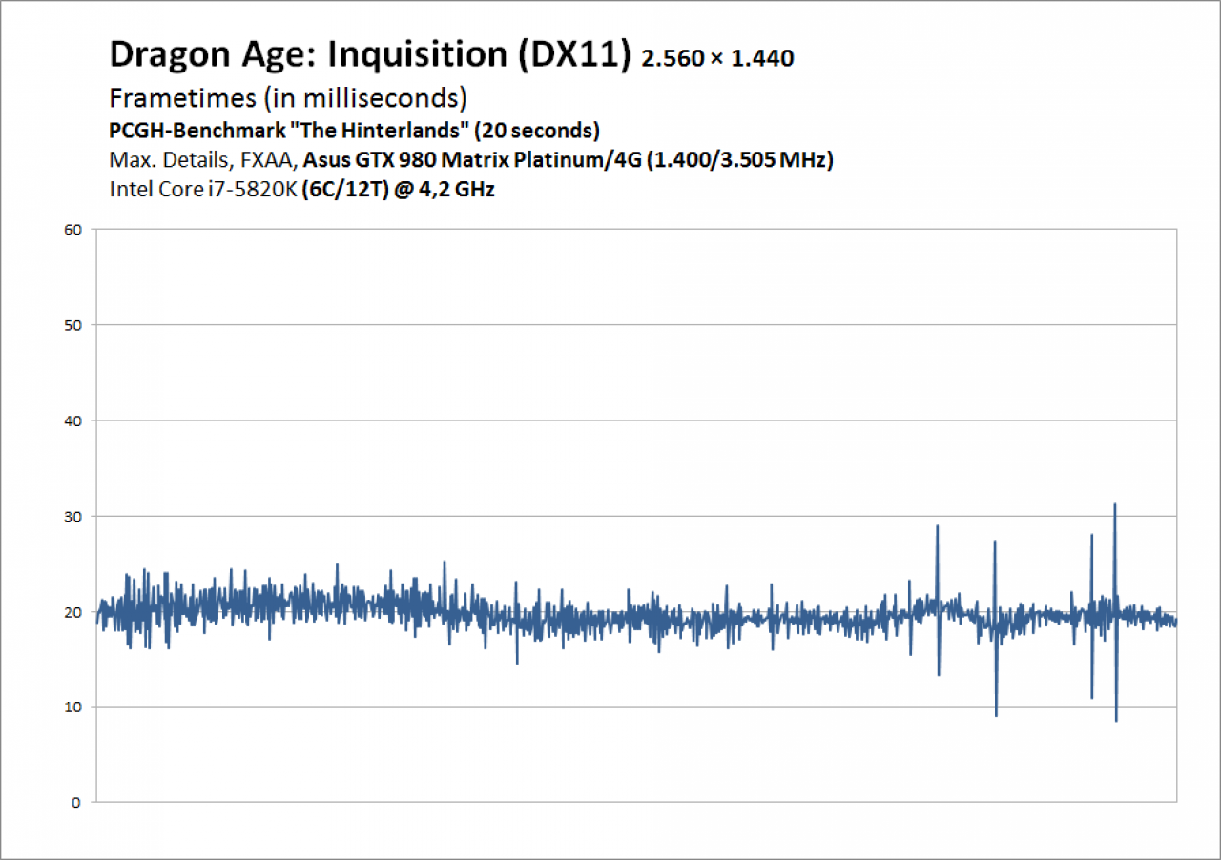Click the line starting with "Max. Details, FXAA"
This screenshot has height=860, width=1221.
pyautogui.click(x=471, y=159)
